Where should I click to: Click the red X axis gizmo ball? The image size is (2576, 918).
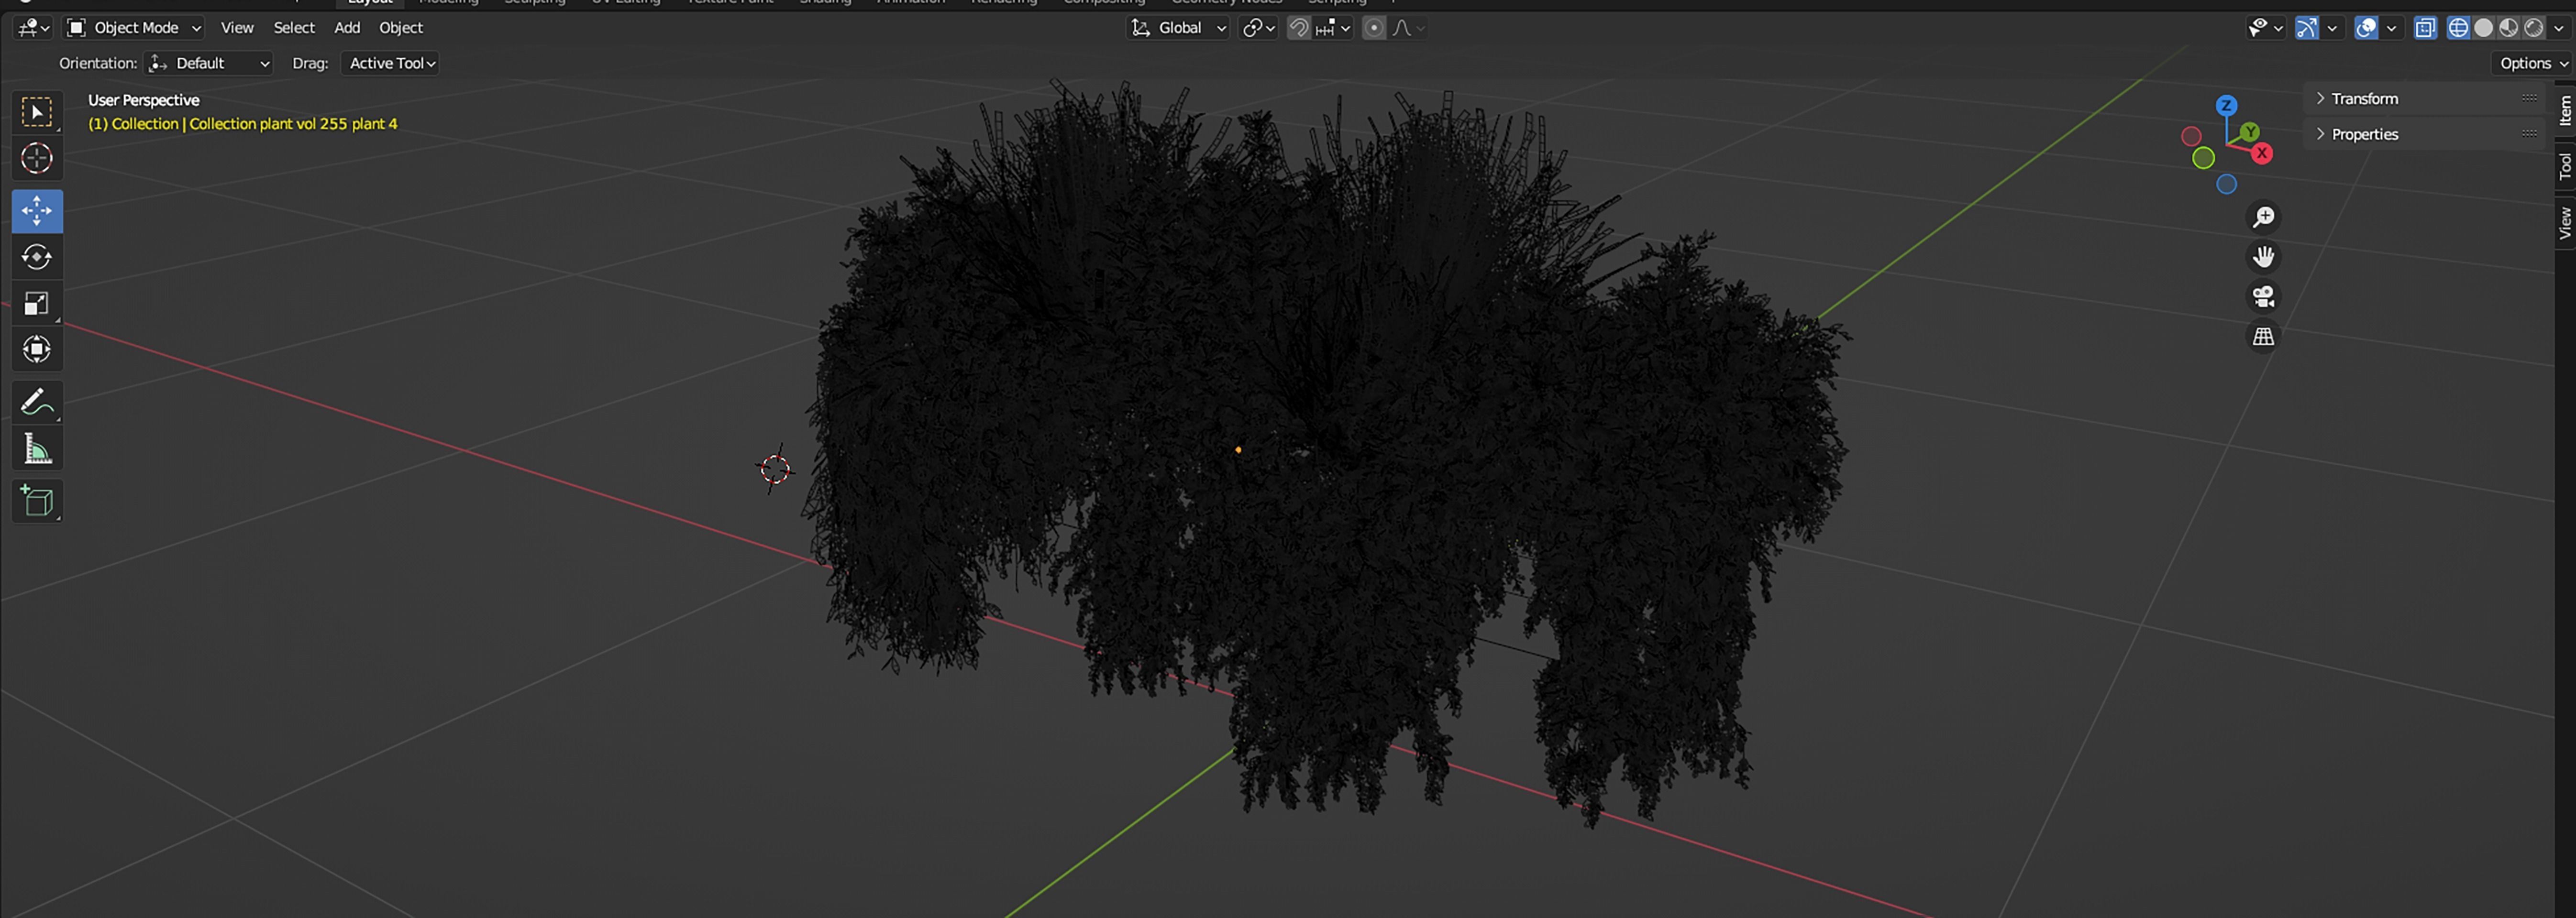pyautogui.click(x=2262, y=153)
